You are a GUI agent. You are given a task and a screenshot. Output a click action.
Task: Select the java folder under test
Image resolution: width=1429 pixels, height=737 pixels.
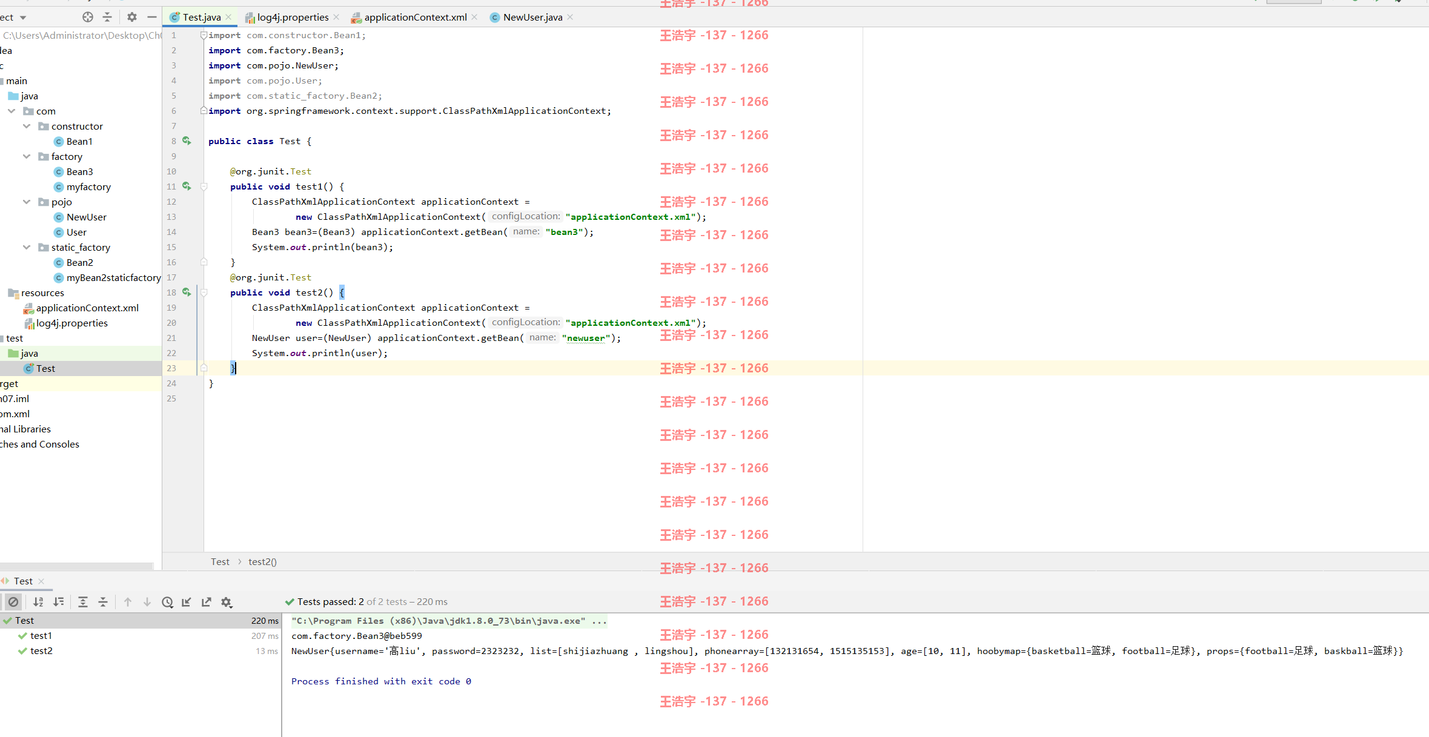23,353
